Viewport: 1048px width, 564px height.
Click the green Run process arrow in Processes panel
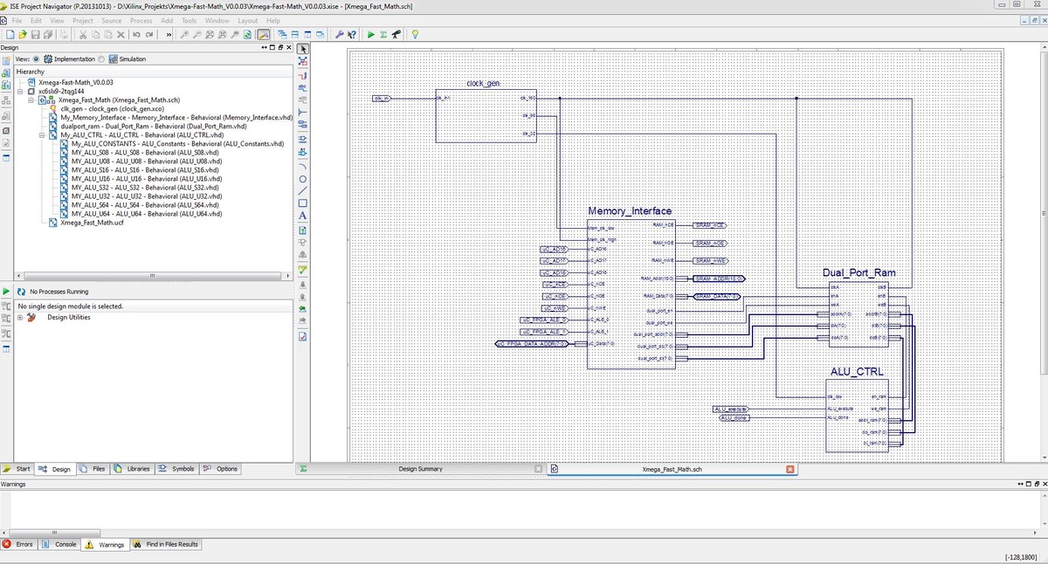tap(6, 291)
